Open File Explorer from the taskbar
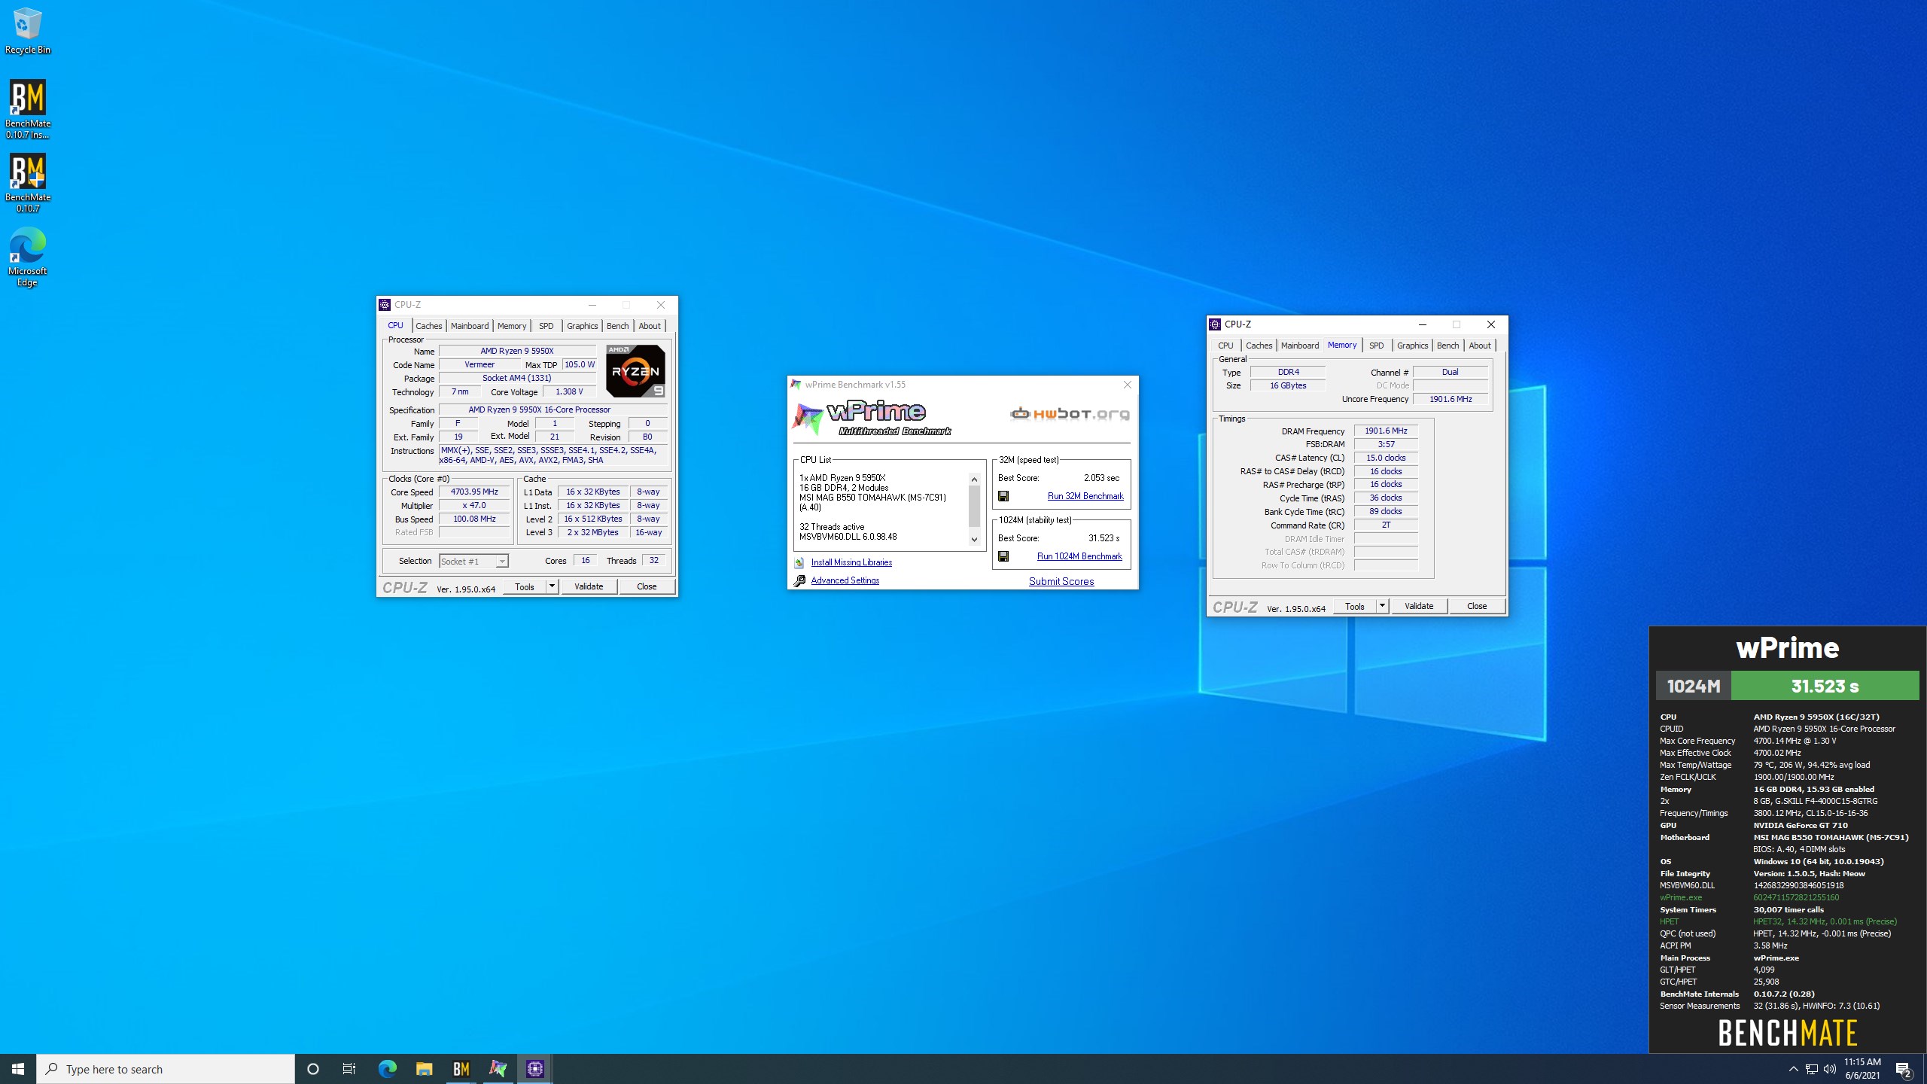The image size is (1927, 1084). tap(424, 1069)
